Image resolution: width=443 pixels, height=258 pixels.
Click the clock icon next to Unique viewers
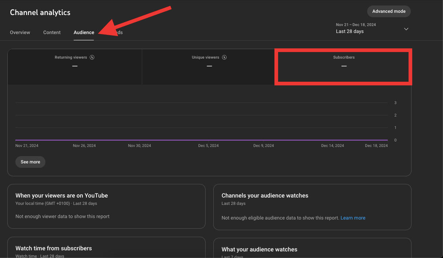[x=225, y=57]
